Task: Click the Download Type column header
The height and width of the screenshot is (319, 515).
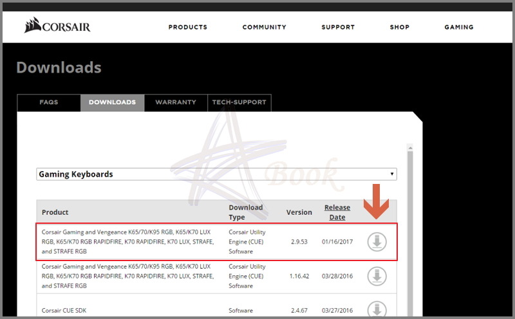Action: [x=246, y=212]
